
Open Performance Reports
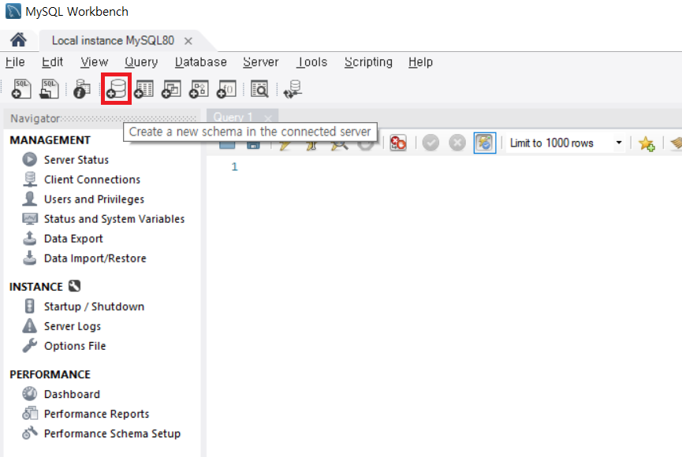click(x=96, y=414)
